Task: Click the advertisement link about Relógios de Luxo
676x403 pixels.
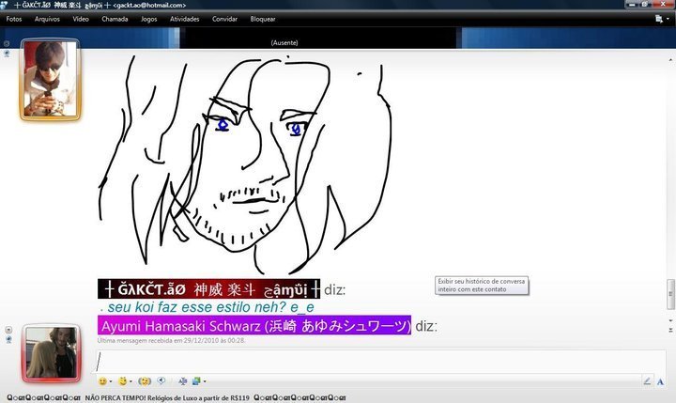Action: coord(162,397)
